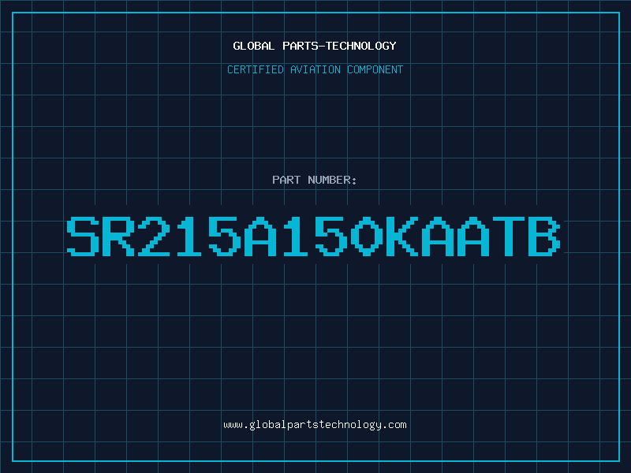Select the word COMPONENT in the subtitle
Image resolution: width=631 pixels, height=473 pixels.
coord(375,69)
